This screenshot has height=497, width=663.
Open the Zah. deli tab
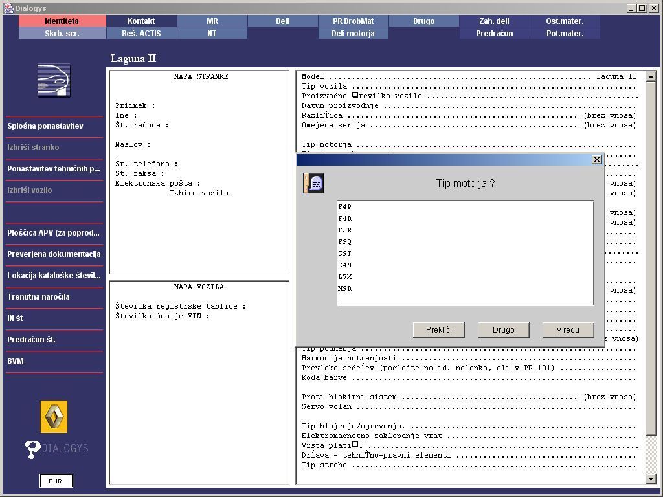(494, 21)
